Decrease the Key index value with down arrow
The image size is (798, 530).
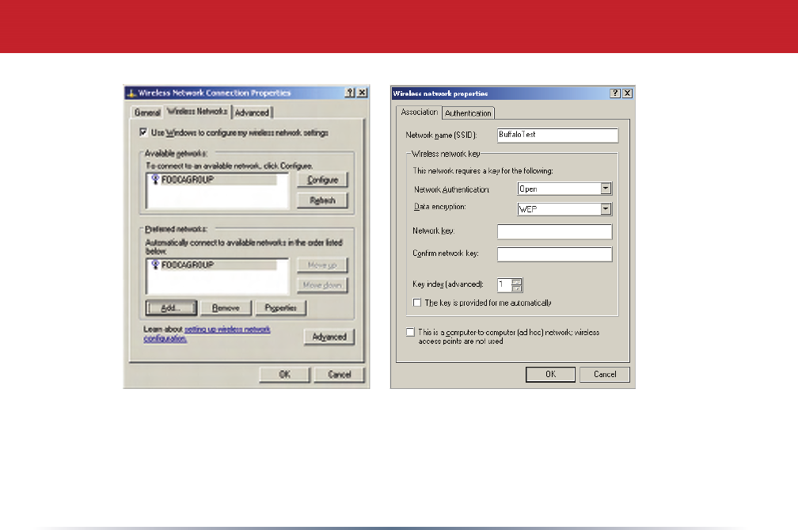point(516,288)
